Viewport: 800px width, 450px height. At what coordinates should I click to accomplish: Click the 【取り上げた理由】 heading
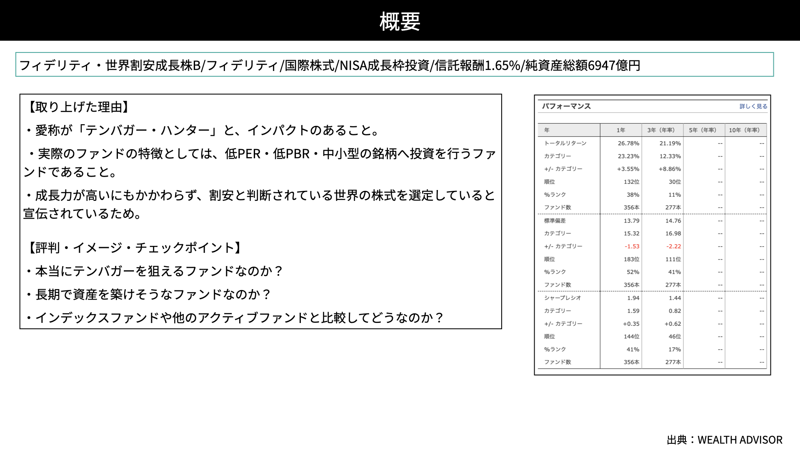coord(78,107)
